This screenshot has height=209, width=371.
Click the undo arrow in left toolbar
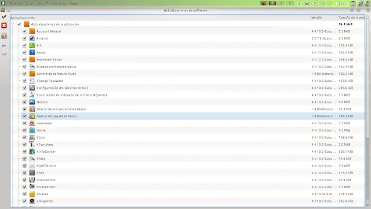click(x=4, y=46)
